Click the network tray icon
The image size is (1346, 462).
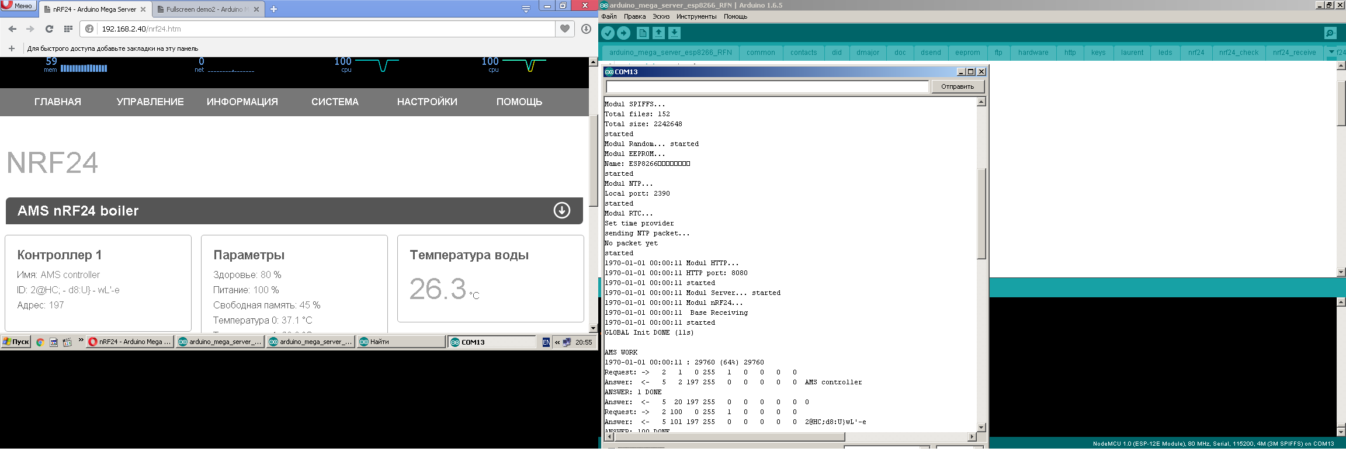[x=567, y=342]
